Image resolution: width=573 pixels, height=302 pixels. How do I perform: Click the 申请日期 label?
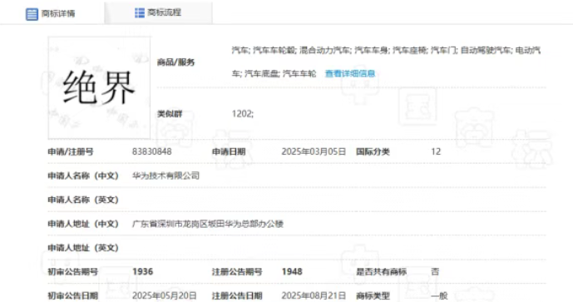tap(229, 151)
